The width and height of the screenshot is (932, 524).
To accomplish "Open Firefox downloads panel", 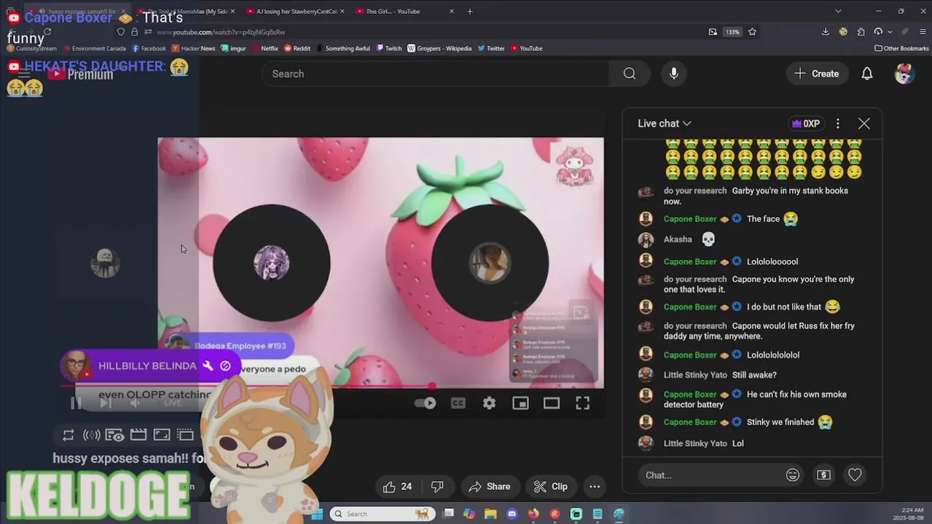I will (825, 32).
